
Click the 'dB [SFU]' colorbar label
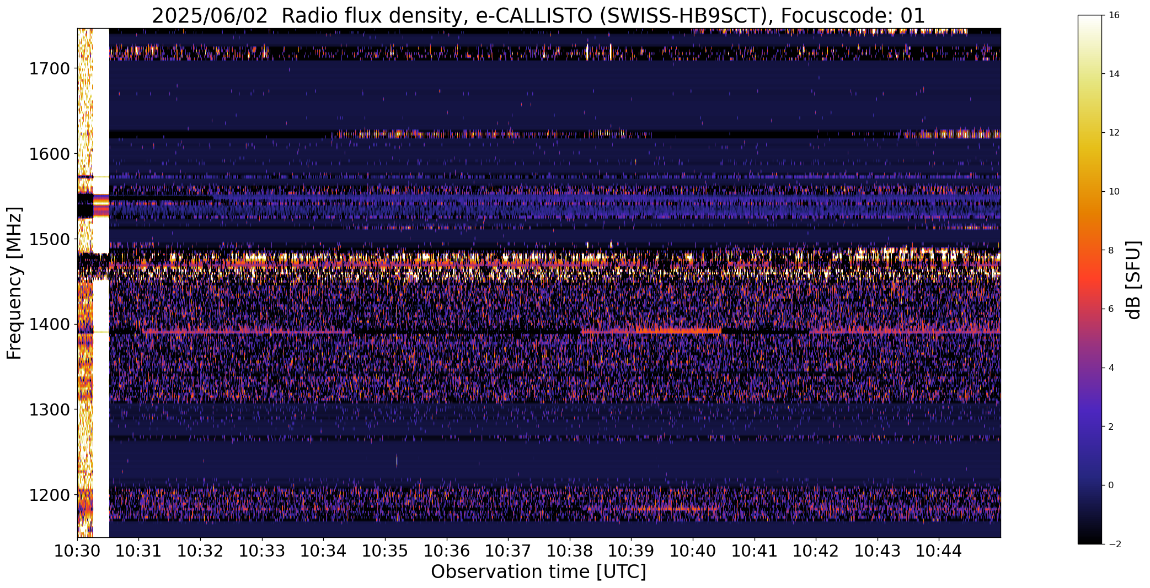(x=1134, y=279)
